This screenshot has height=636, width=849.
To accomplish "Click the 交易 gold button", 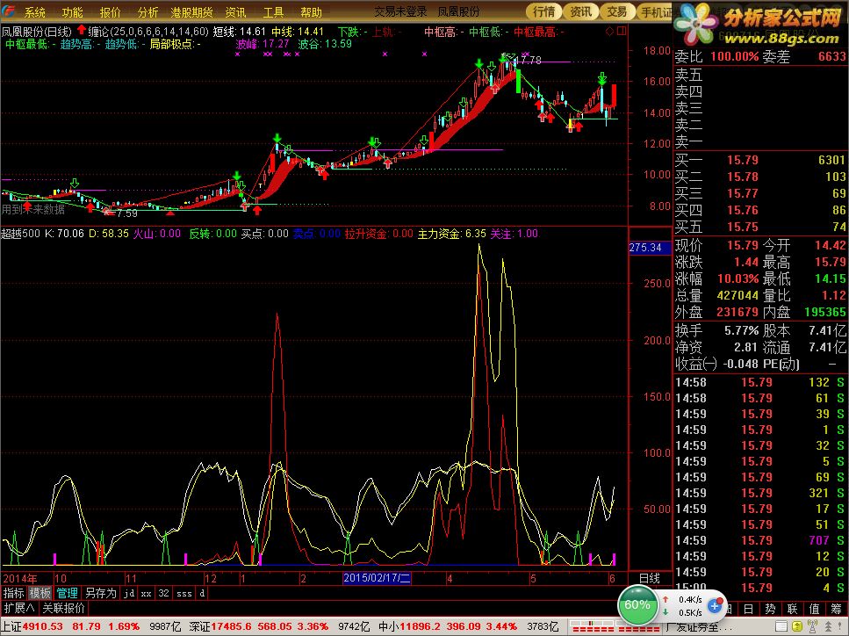I will coord(616,11).
